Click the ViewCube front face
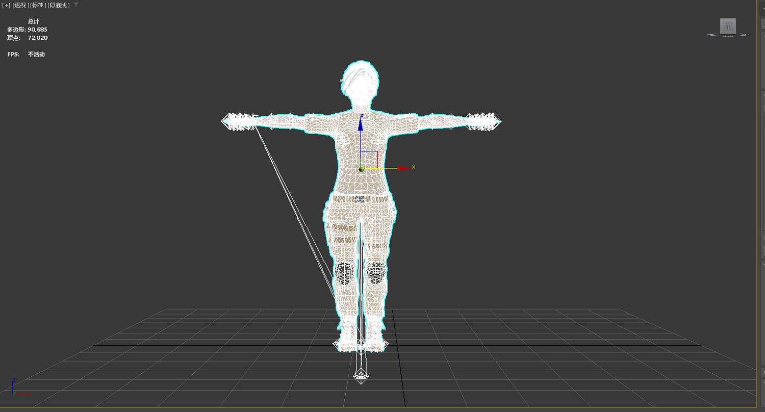 coord(728,26)
